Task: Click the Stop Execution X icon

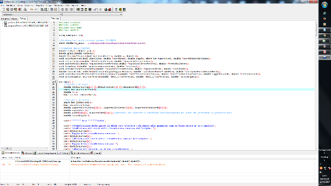Action: (x=100, y=9)
